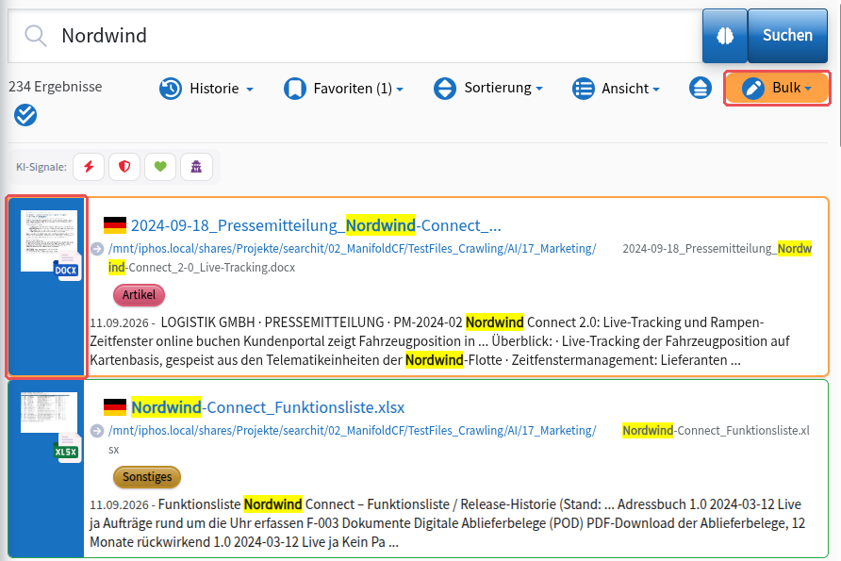Toggle the purple building KI-Signal filter

click(196, 167)
